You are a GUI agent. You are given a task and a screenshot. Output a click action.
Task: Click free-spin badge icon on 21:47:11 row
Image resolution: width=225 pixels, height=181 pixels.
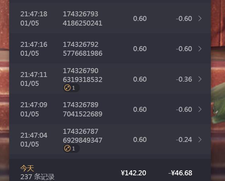[x=67, y=88]
